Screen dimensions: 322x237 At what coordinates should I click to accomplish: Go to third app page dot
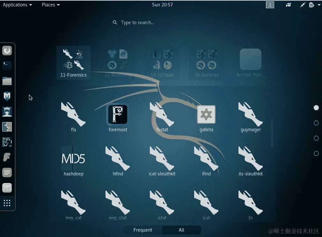click(316, 138)
